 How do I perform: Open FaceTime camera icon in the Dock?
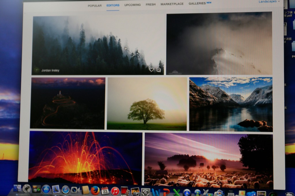click(75, 190)
